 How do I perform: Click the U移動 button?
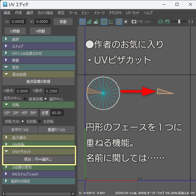click(x=15, y=31)
